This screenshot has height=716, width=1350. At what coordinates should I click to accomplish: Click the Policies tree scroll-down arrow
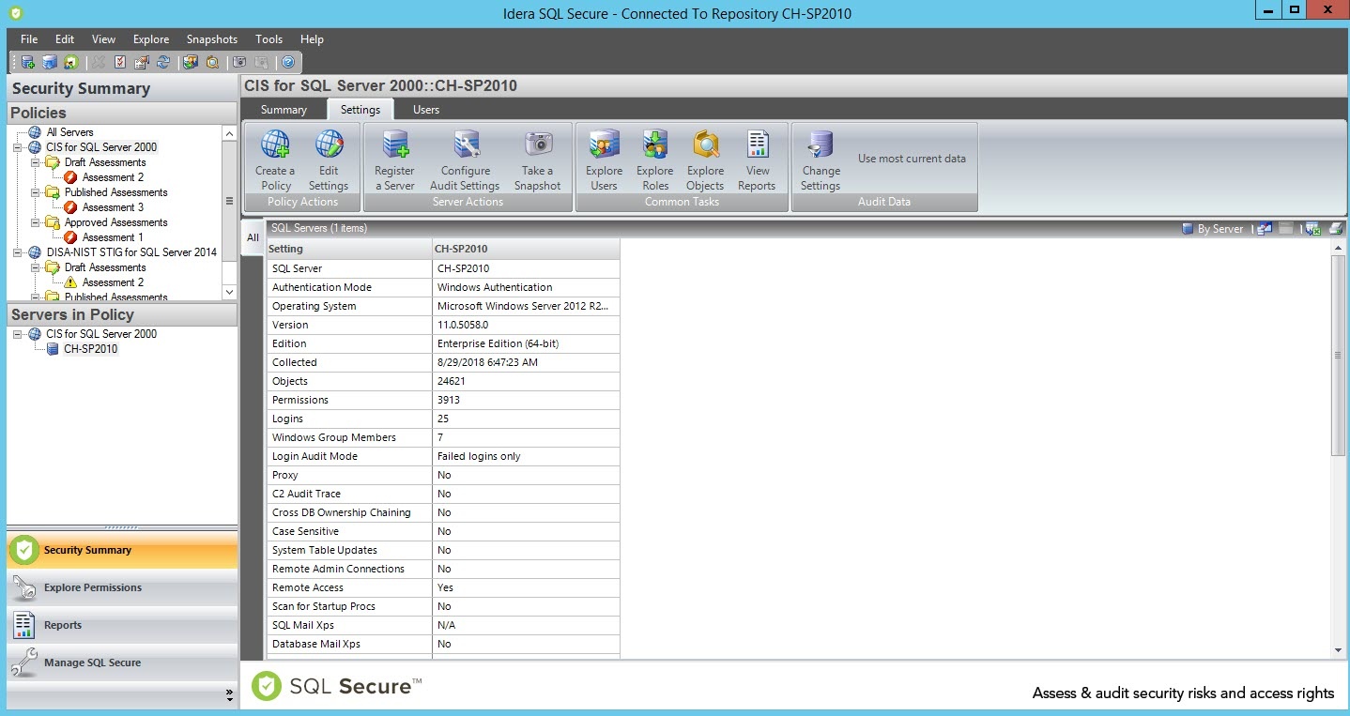[229, 292]
